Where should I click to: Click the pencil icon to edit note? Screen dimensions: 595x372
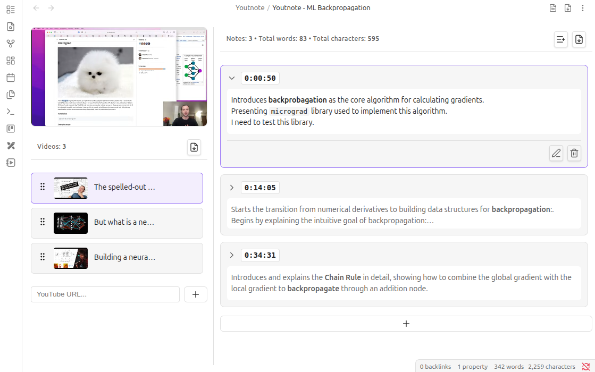(x=556, y=153)
